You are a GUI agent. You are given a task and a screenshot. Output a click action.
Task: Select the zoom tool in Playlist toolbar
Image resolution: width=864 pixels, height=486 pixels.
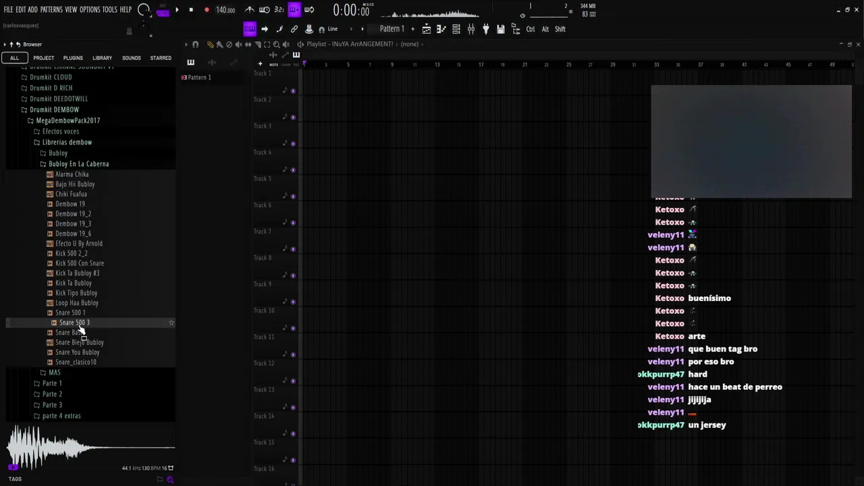(276, 44)
